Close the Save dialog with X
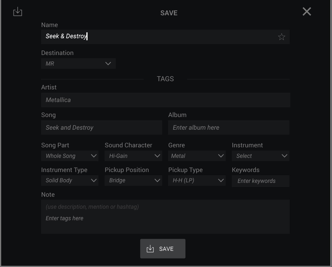 [x=307, y=11]
